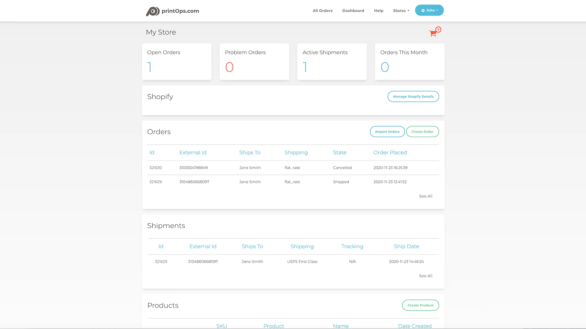Image resolution: width=586 pixels, height=329 pixels.
Task: Open the John account dropdown
Action: (429, 10)
